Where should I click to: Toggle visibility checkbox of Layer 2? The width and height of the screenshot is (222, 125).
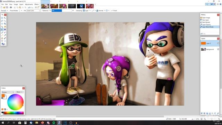click(x=218, y=43)
